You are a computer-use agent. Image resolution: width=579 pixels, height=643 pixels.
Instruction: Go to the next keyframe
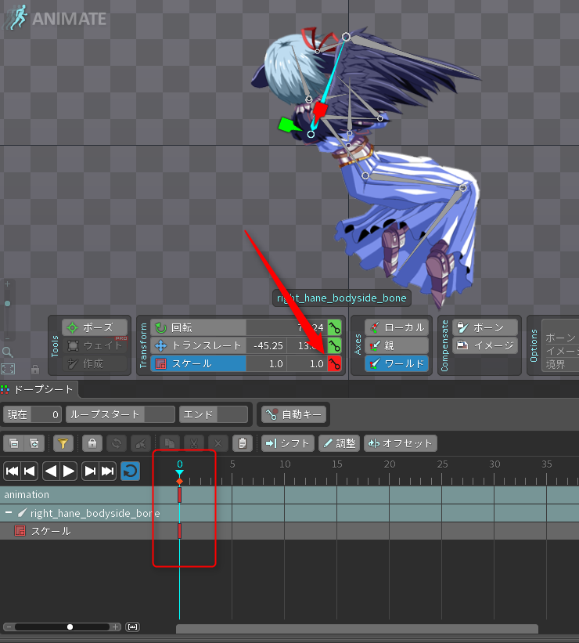90,471
